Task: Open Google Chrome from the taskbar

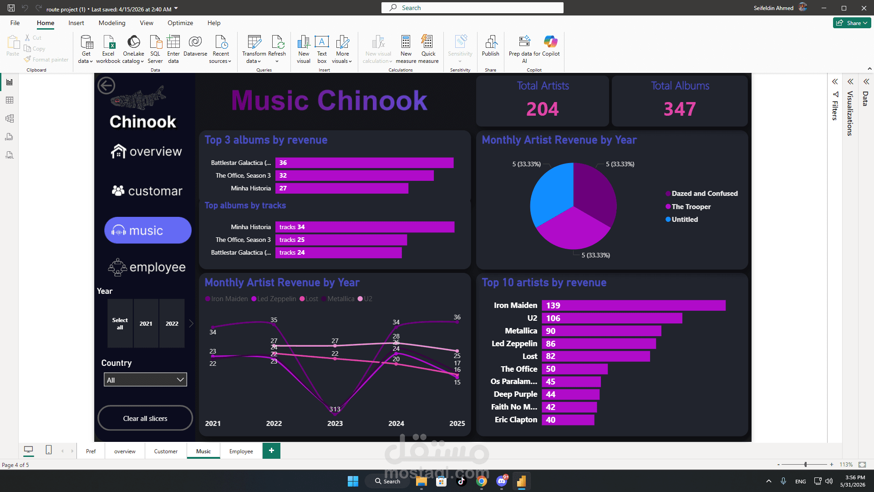Action: click(482, 481)
